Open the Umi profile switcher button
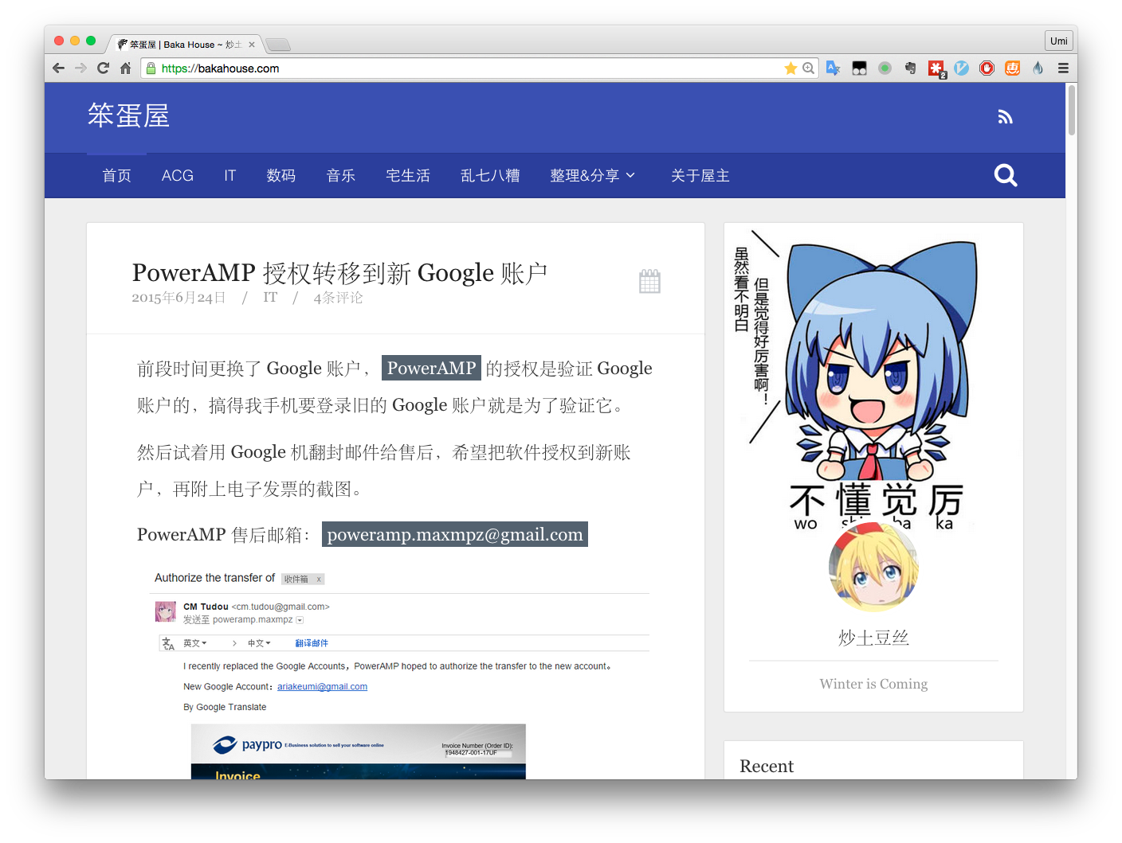 click(1058, 41)
